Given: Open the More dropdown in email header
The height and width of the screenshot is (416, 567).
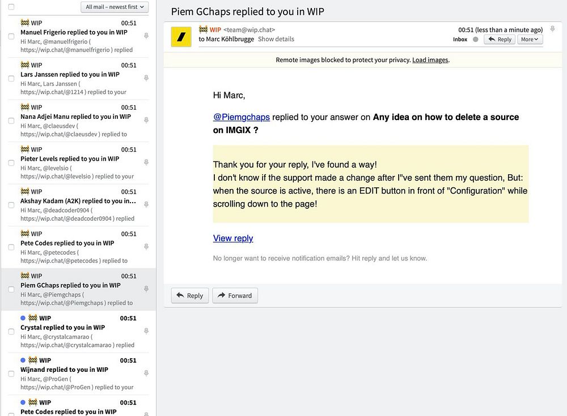Looking at the screenshot, I should click(x=530, y=40).
